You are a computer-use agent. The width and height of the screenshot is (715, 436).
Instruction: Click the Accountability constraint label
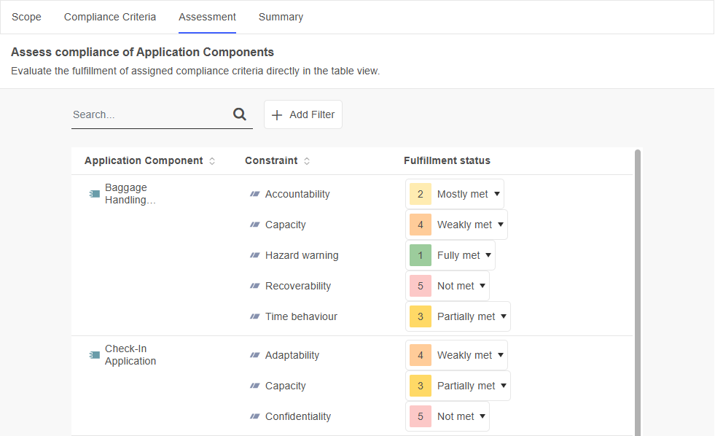(x=297, y=194)
